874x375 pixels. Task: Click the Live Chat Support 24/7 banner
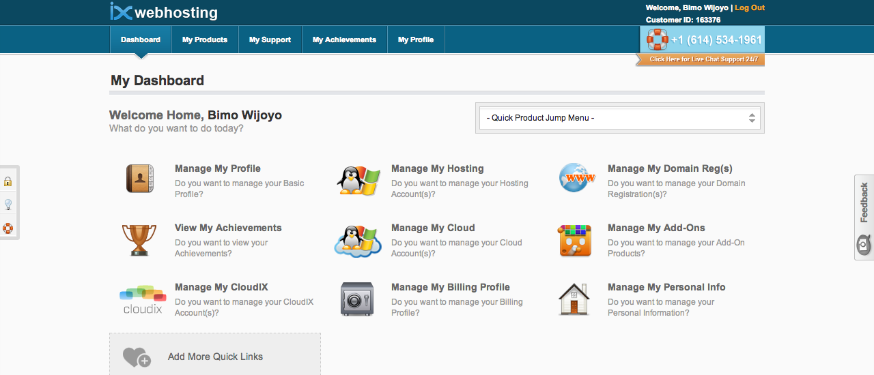pos(700,59)
